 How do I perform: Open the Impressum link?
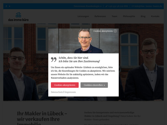click(x=70, y=92)
